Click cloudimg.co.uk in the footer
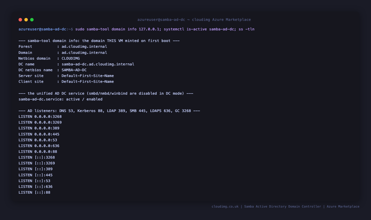The image size is (371, 220). coord(225,207)
